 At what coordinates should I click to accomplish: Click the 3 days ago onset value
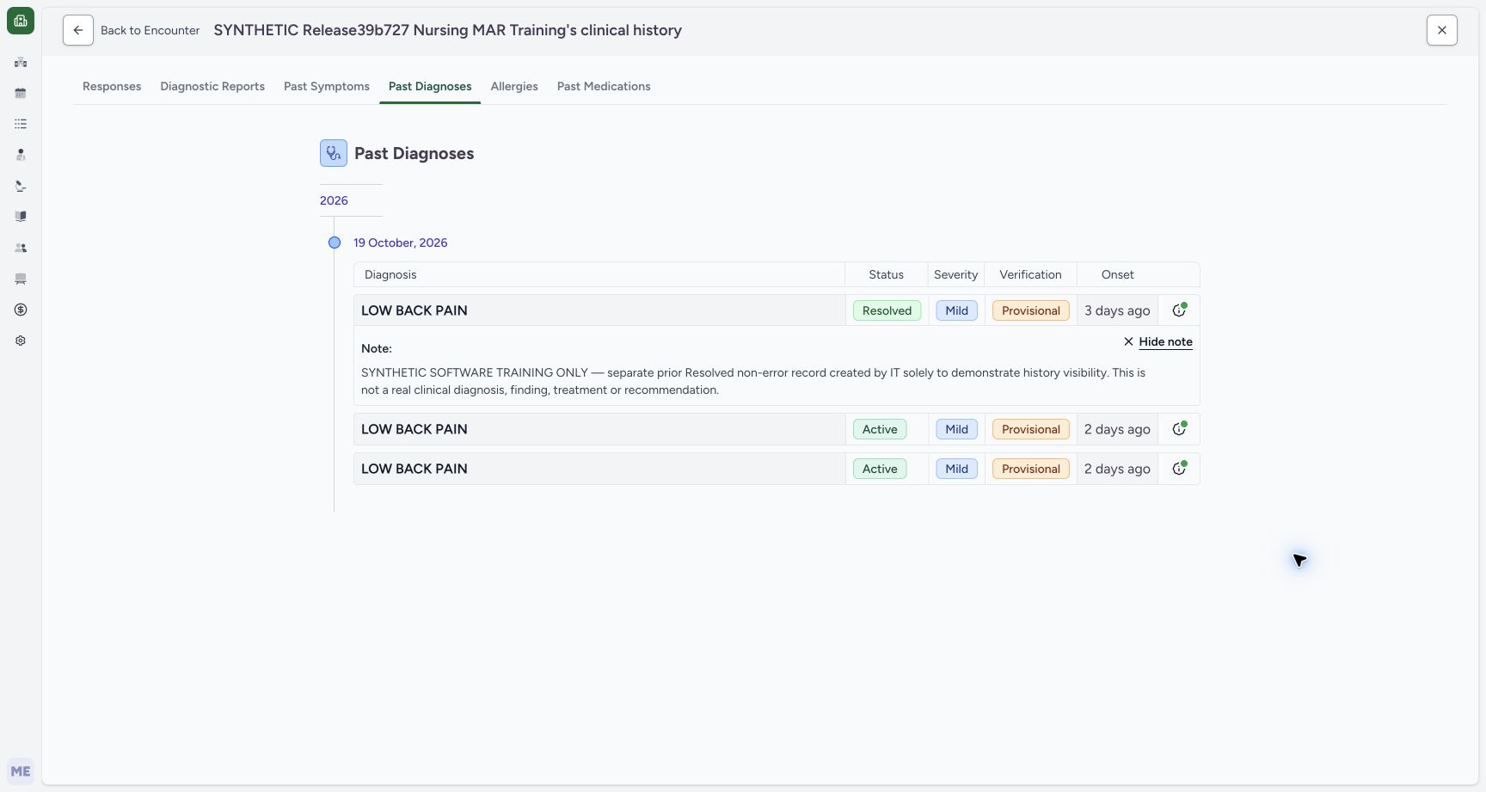coord(1117,310)
